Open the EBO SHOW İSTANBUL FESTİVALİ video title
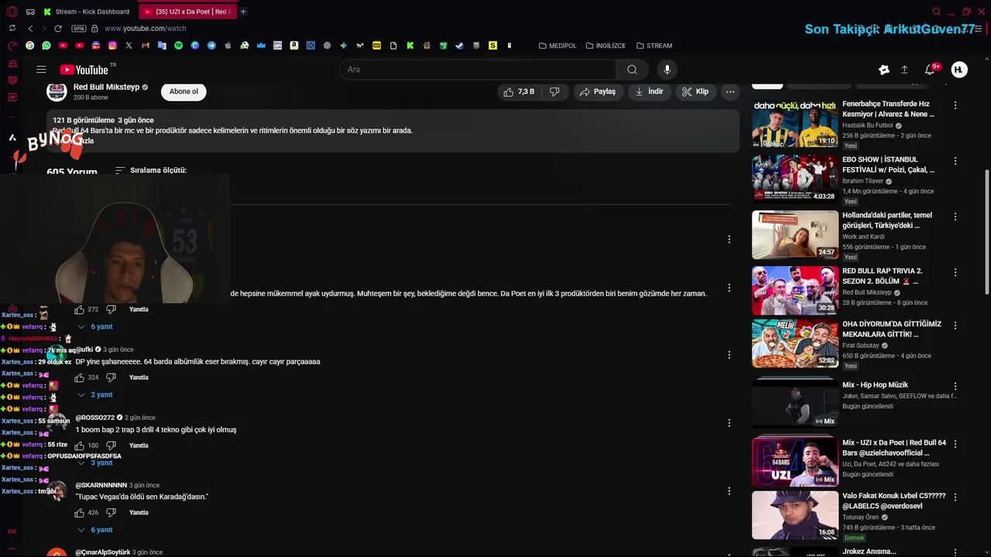The width and height of the screenshot is (991, 557). [888, 165]
